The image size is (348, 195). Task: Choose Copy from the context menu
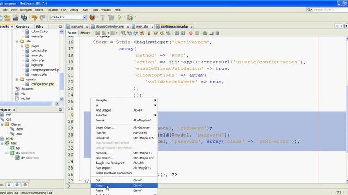(124, 185)
